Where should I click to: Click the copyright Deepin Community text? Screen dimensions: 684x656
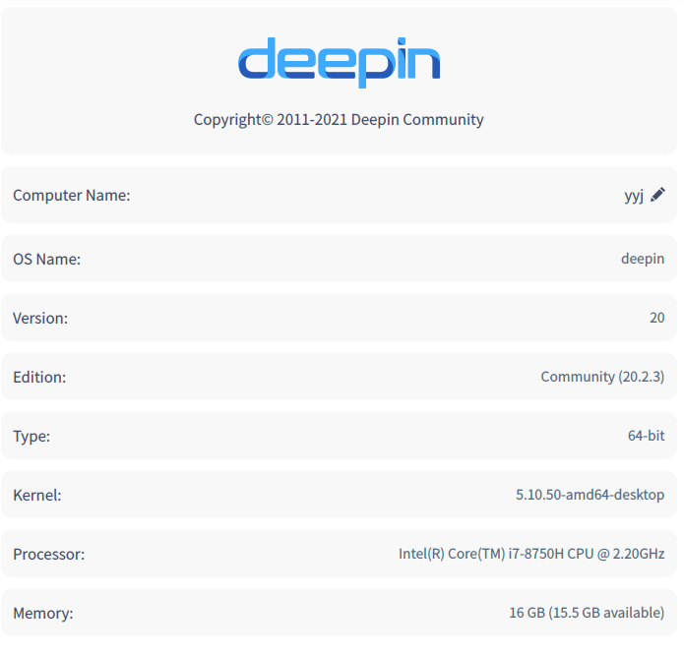[339, 119]
